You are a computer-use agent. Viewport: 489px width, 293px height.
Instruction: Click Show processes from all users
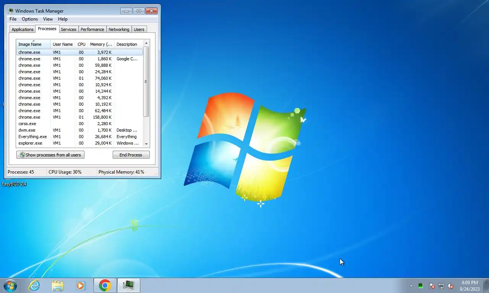(50, 155)
